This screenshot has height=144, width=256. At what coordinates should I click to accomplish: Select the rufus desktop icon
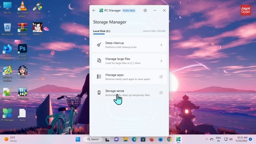37,8
